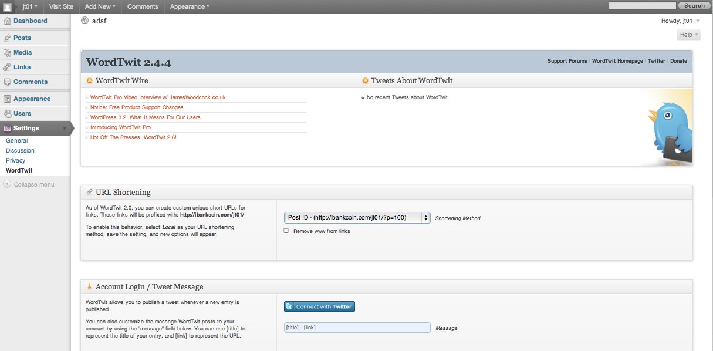Image resolution: width=713 pixels, height=351 pixels.
Task: Select the Settings sidebar menu
Action: pos(35,128)
